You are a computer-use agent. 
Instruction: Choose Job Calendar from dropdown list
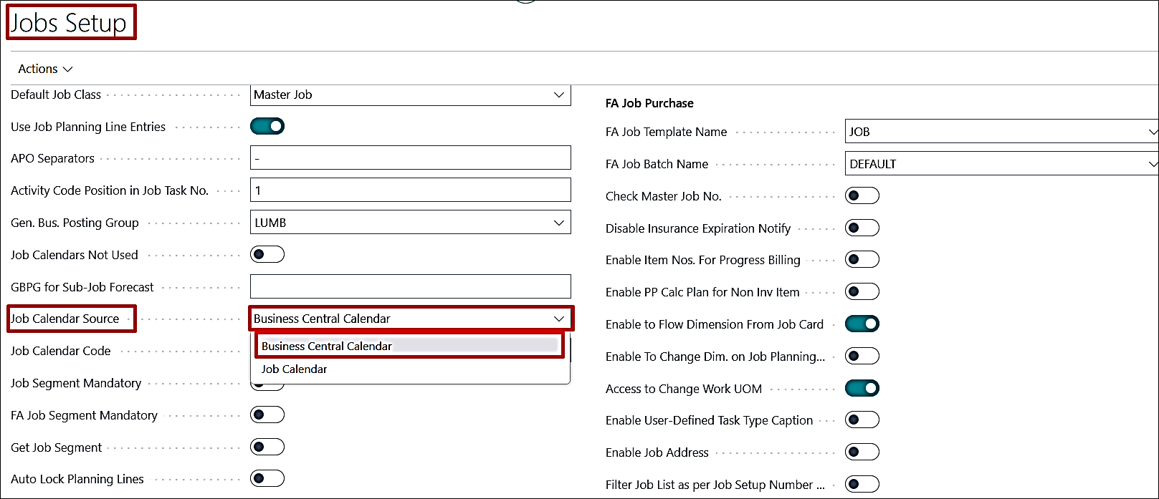[295, 369]
